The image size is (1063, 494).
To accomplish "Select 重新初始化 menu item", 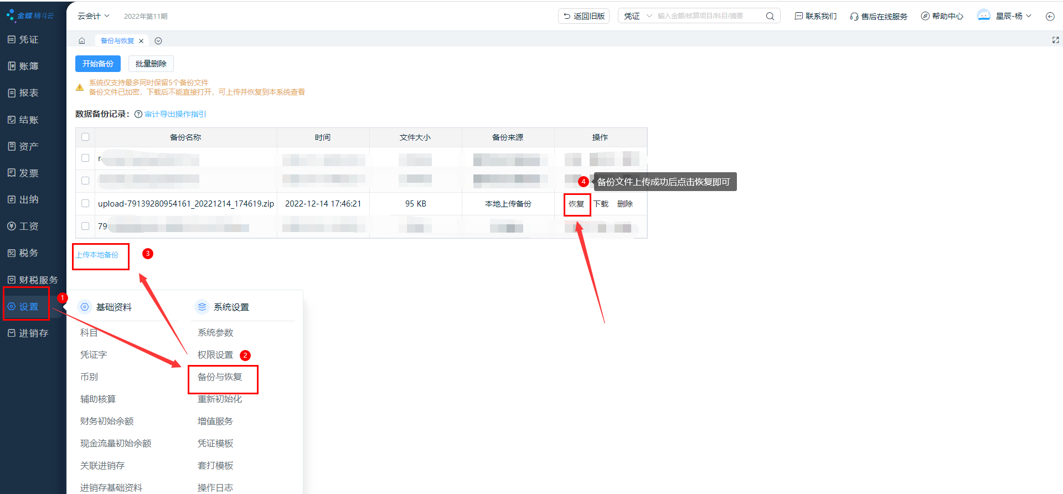I will pyautogui.click(x=220, y=399).
